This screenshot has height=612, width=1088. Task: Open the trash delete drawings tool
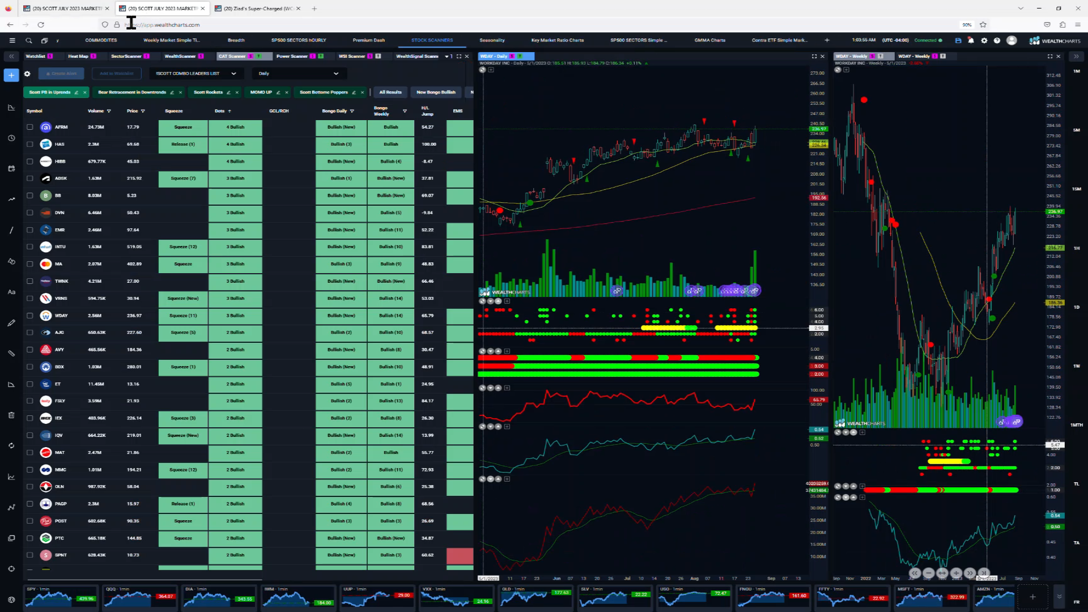11,415
